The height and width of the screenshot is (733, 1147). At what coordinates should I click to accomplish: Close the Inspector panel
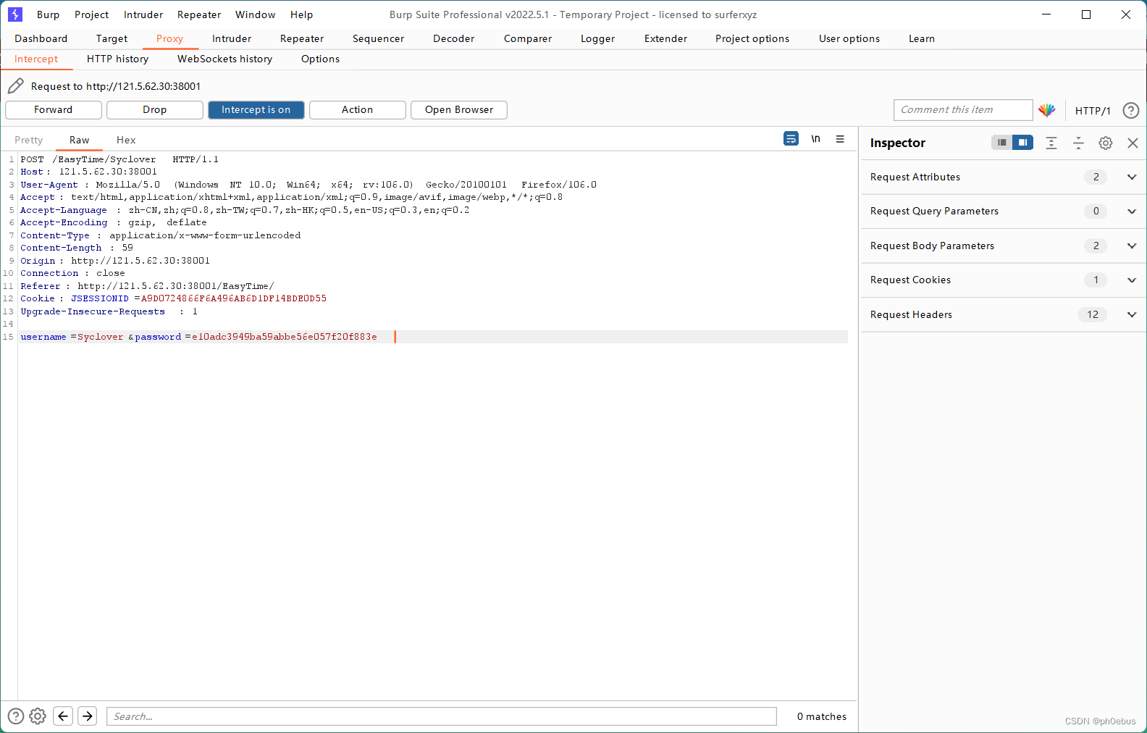pyautogui.click(x=1133, y=143)
